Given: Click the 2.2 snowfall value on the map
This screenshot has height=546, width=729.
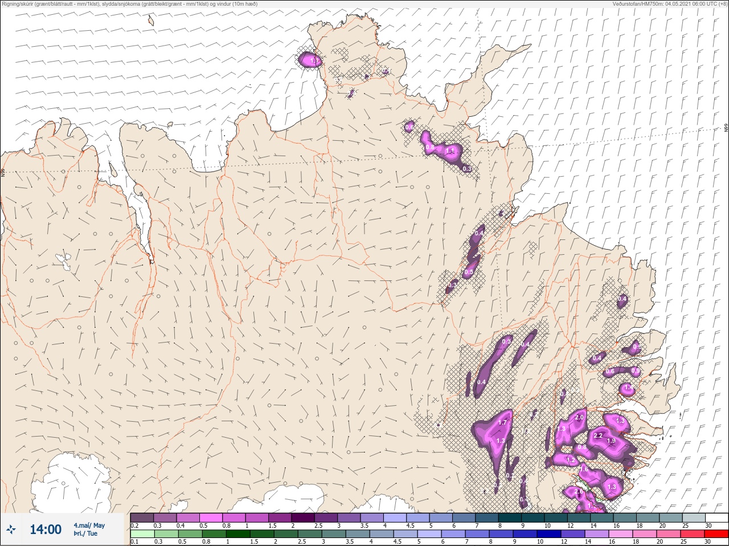Looking at the screenshot, I should (x=598, y=436).
